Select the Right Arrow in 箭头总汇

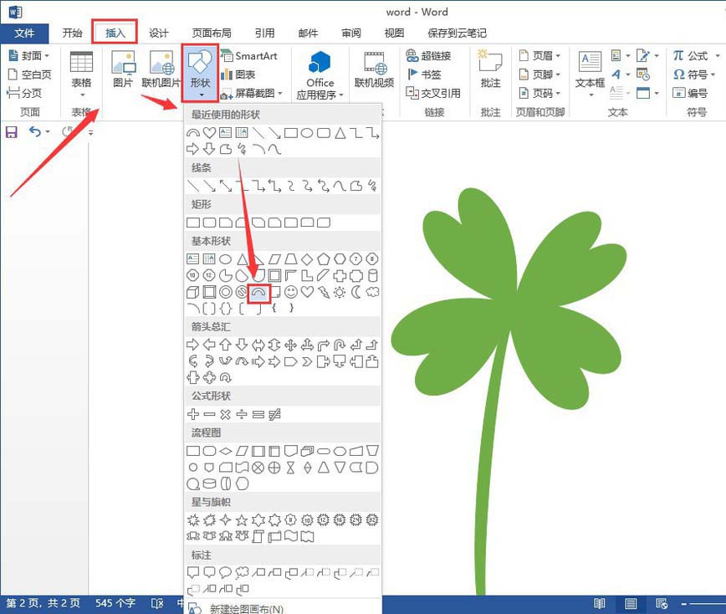(192, 345)
